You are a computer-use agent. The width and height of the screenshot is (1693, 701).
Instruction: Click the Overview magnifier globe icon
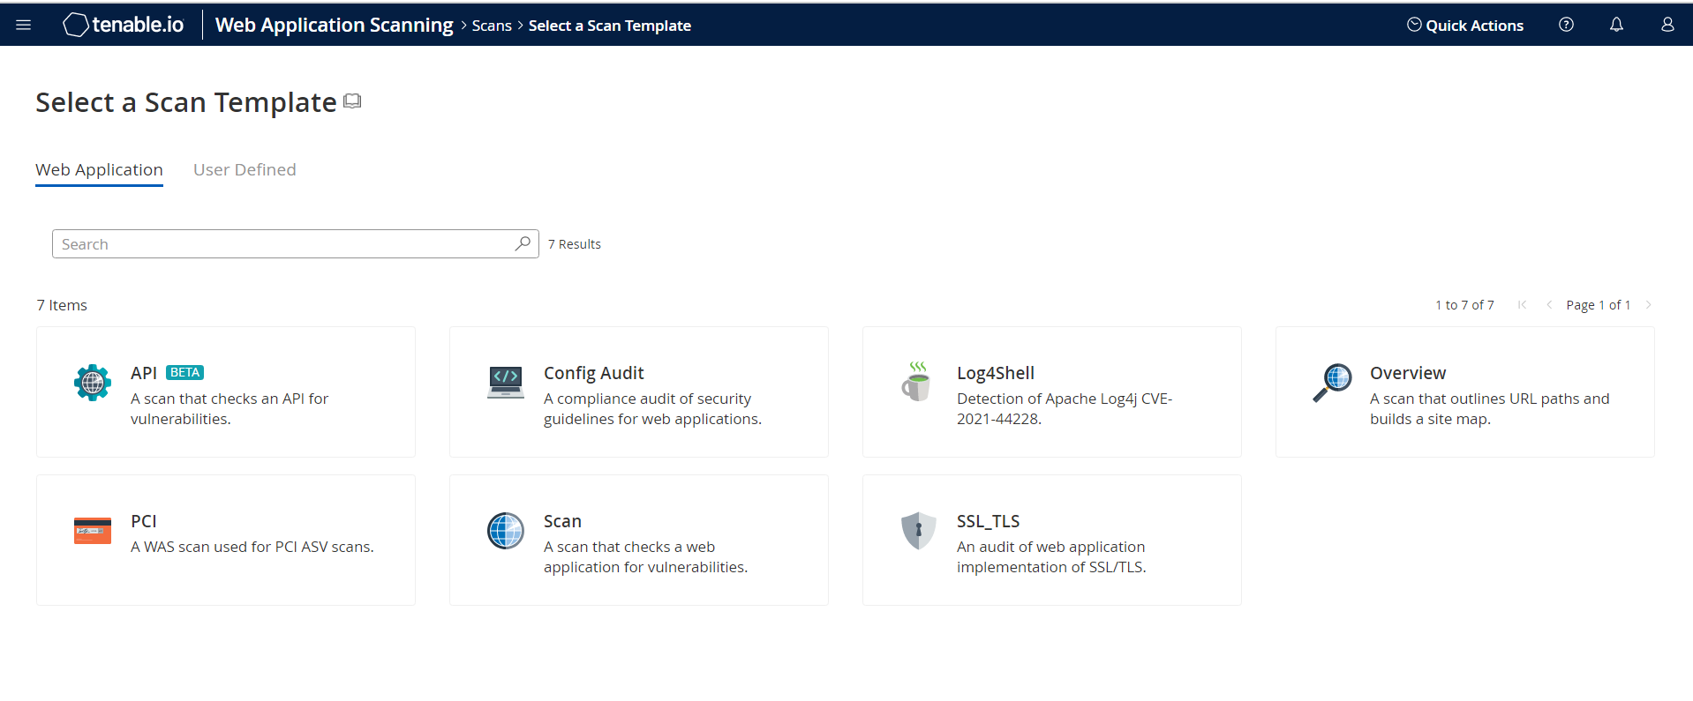1332,383
